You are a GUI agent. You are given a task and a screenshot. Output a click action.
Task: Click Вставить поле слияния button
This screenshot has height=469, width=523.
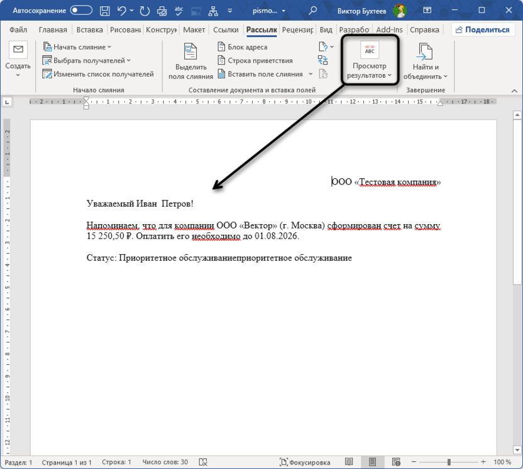pyautogui.click(x=260, y=74)
